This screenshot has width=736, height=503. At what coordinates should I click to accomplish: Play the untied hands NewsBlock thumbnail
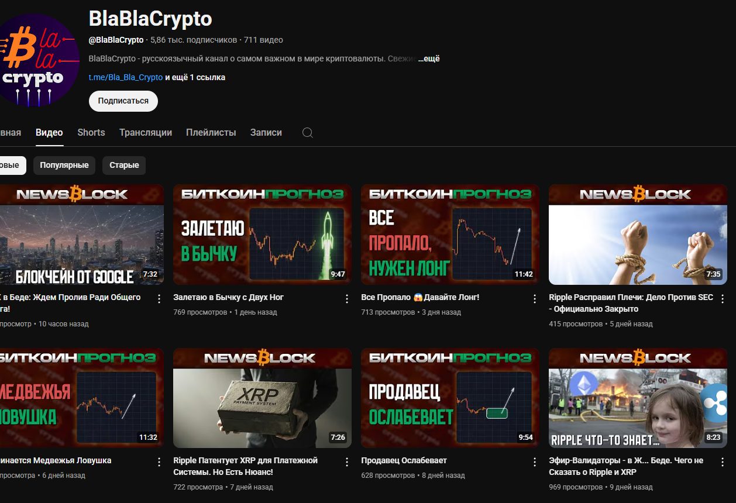tap(638, 235)
